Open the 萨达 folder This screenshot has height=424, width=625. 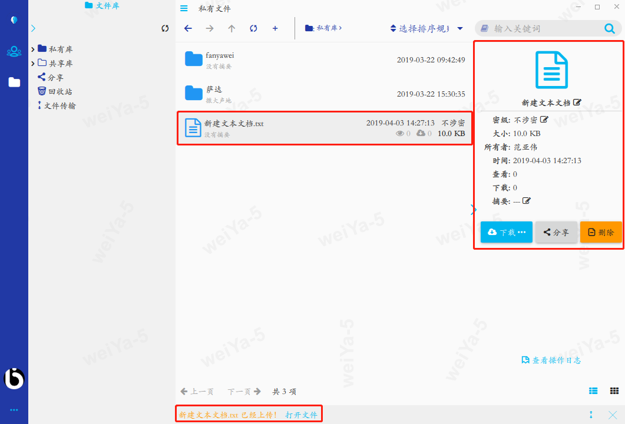coord(325,94)
